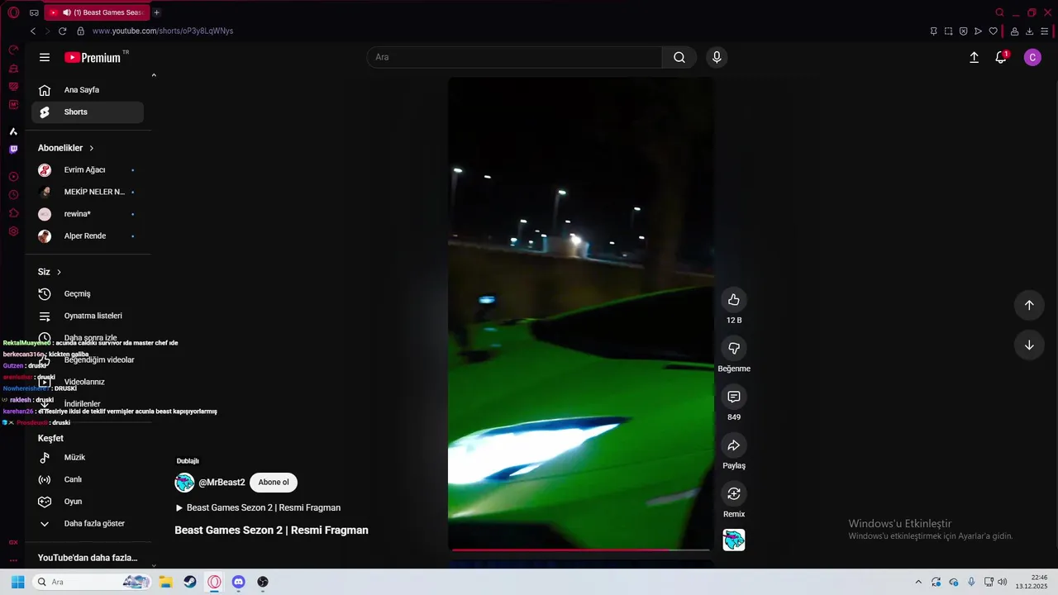This screenshot has height=595, width=1058.
Task: Open Canlı in Keşfet
Action: pos(88,479)
